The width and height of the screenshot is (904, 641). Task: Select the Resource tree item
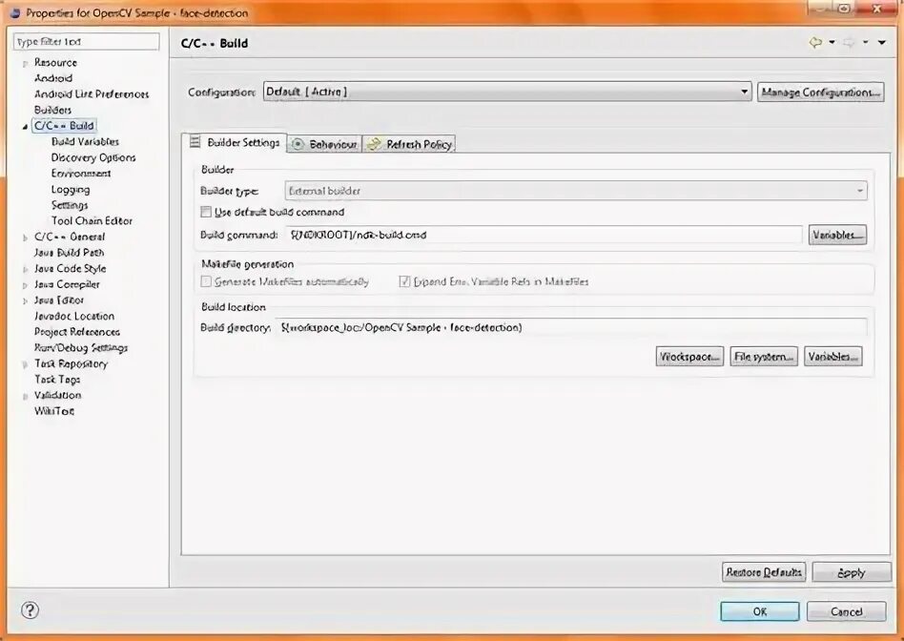click(55, 62)
